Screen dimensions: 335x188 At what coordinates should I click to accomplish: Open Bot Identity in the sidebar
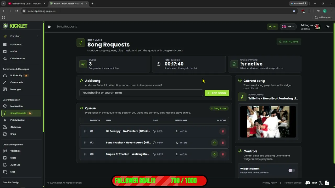click(21, 75)
